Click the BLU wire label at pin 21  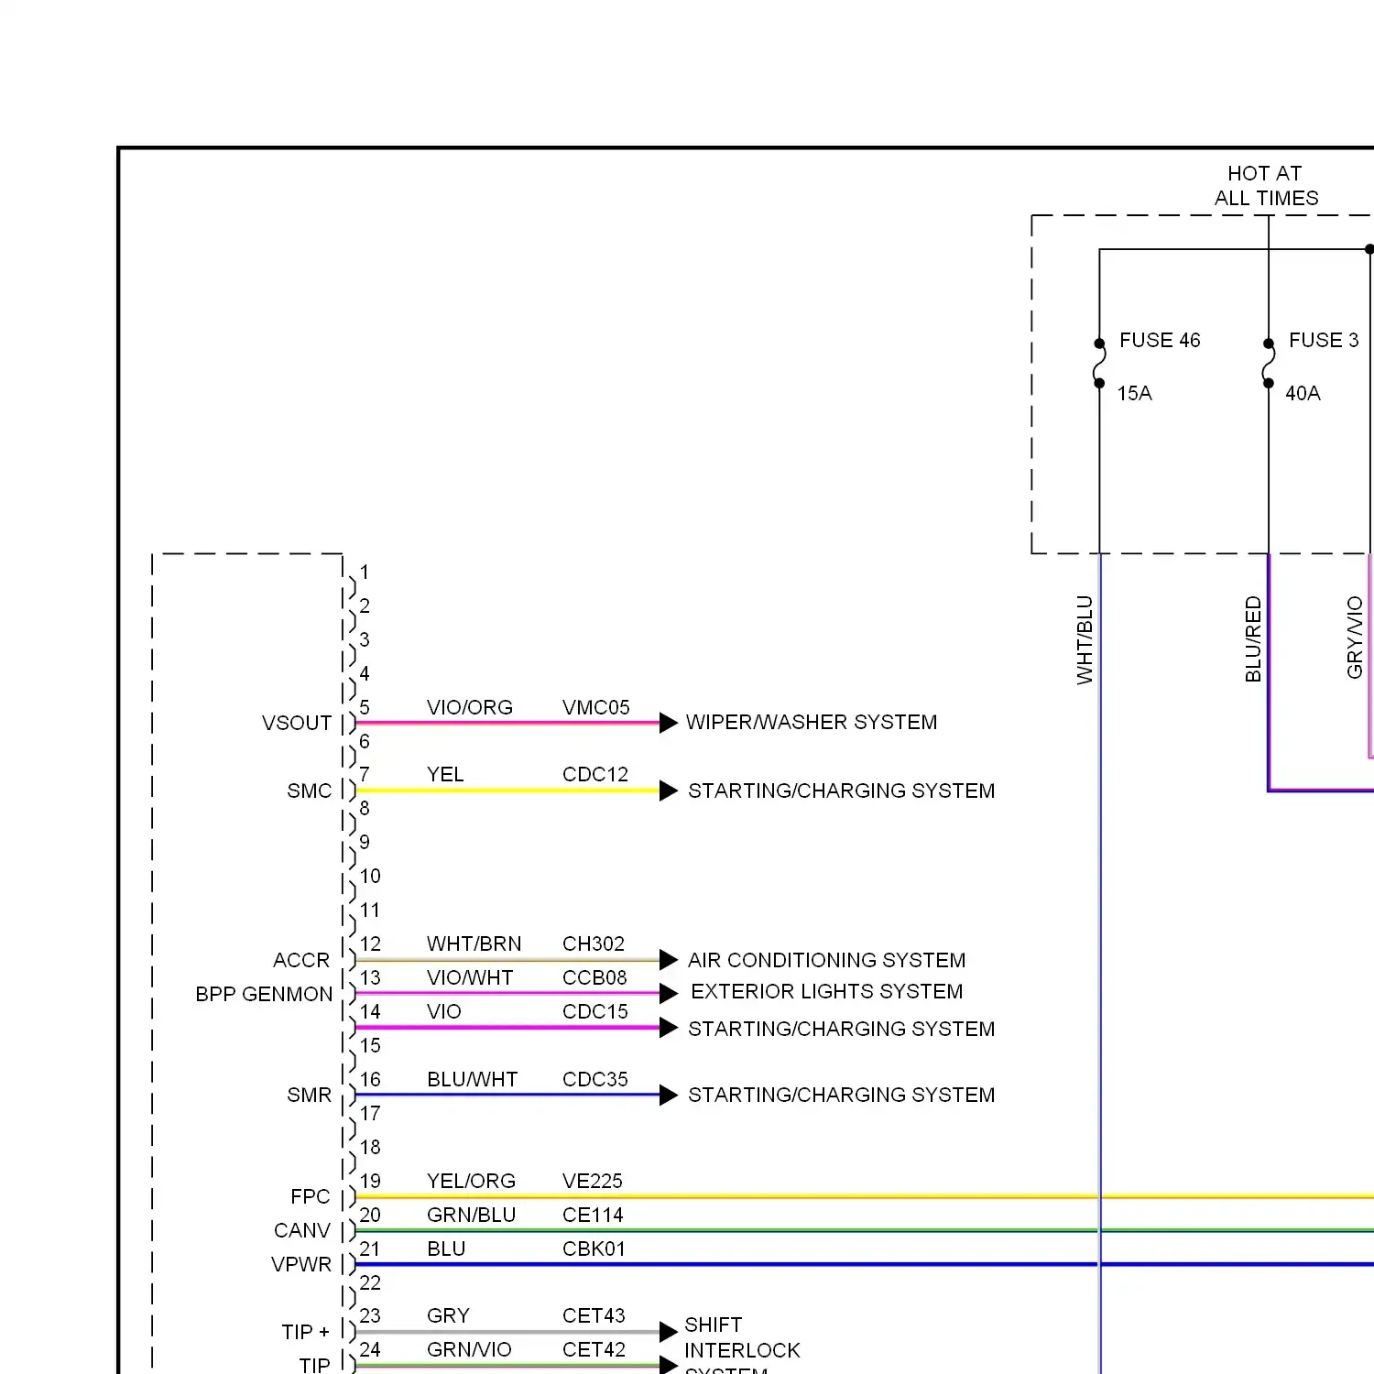tap(446, 1249)
